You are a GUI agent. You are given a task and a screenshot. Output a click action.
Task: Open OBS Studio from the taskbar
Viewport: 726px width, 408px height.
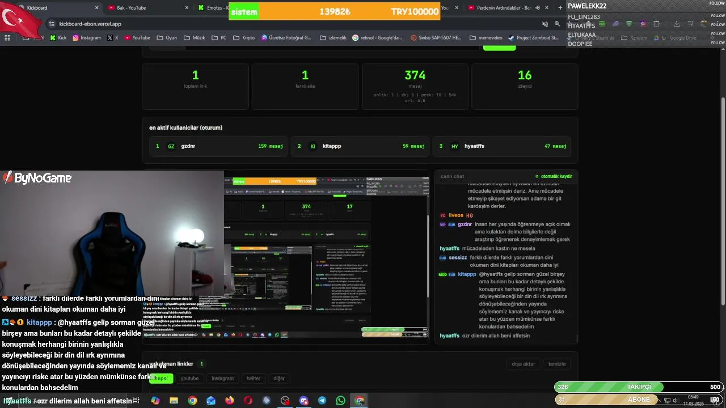285,401
